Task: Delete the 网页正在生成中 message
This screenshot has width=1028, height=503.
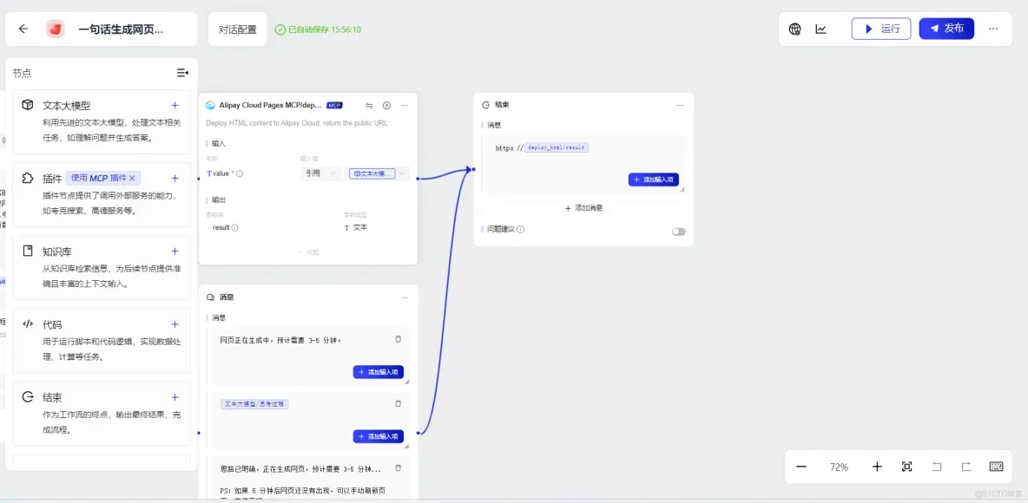Action: (x=398, y=339)
